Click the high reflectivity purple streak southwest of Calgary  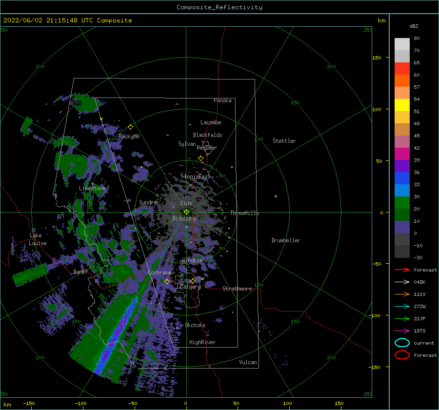click(x=115, y=337)
